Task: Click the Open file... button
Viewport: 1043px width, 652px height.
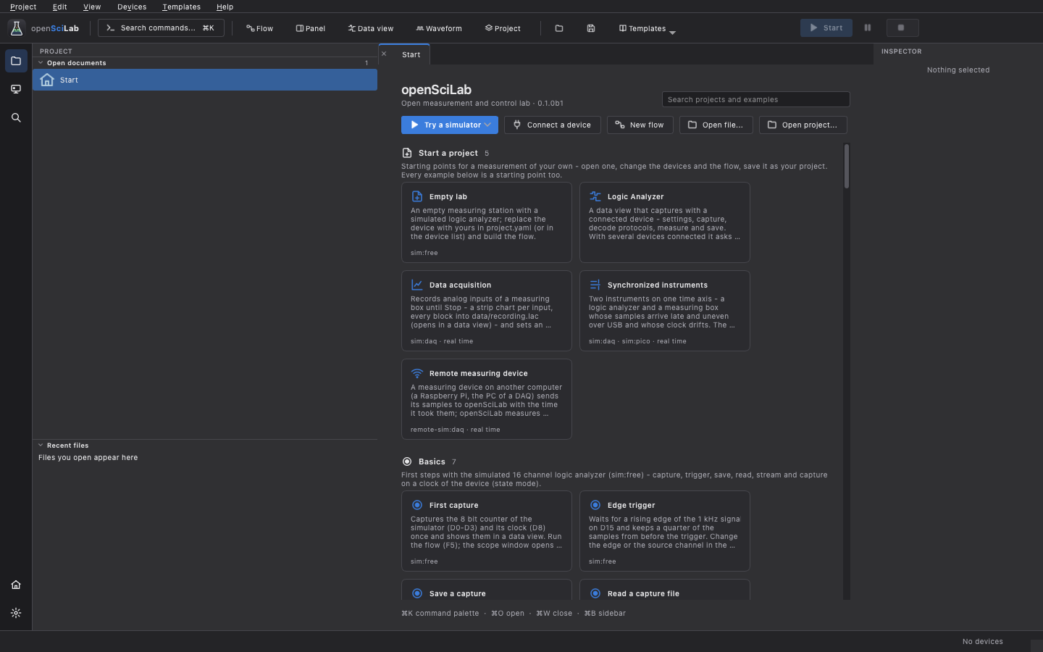Action: point(716,125)
